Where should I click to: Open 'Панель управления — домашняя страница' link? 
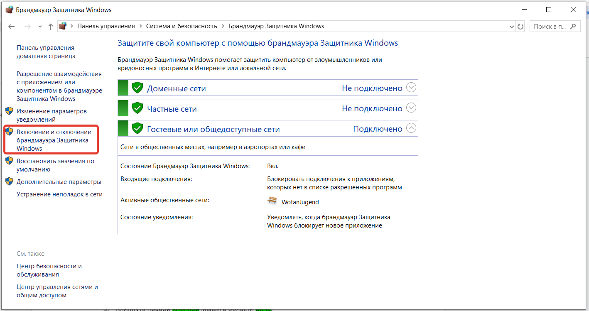49,52
